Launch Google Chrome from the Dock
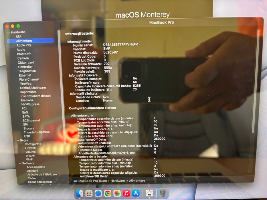 (x=108, y=193)
